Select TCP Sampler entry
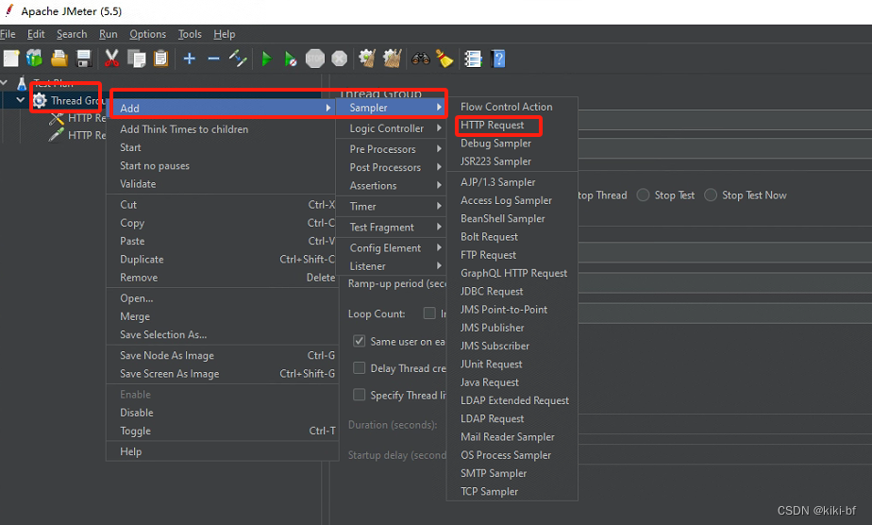The width and height of the screenshot is (872, 525). coord(512,492)
